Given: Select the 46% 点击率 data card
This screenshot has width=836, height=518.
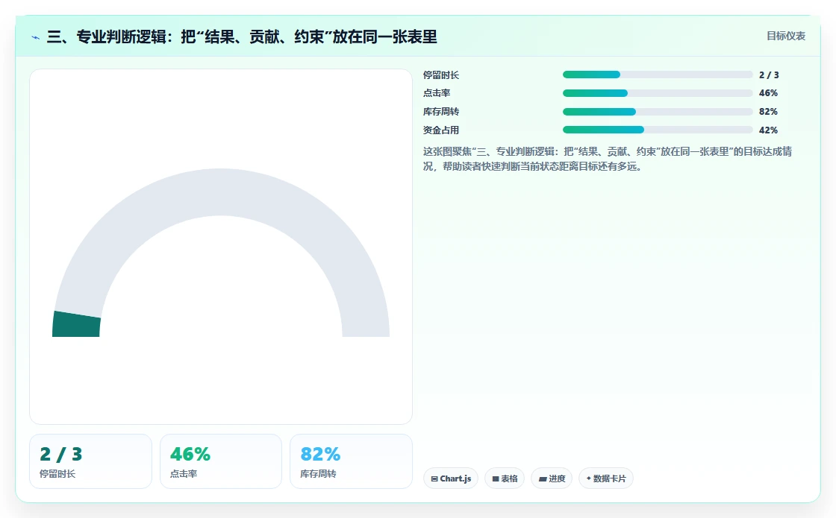Looking at the screenshot, I should point(221,461).
